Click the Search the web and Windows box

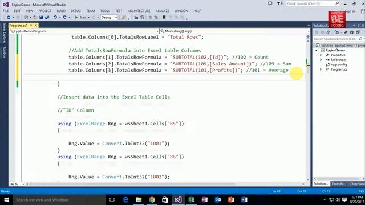point(59,200)
